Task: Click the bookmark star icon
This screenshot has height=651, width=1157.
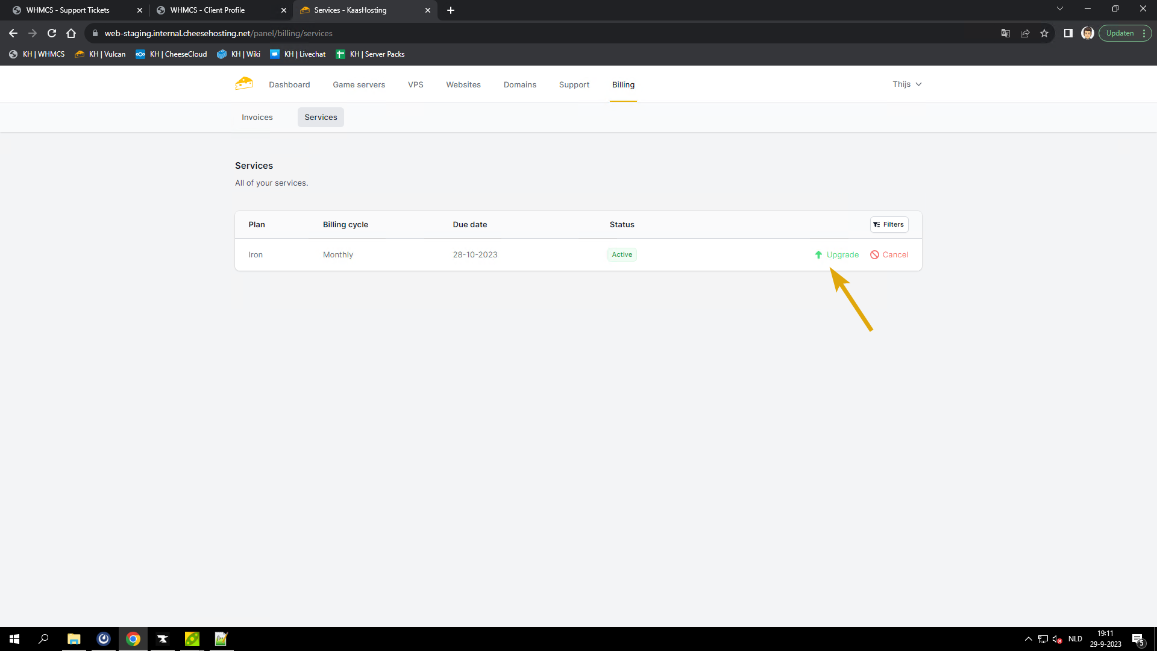Action: coord(1044,33)
